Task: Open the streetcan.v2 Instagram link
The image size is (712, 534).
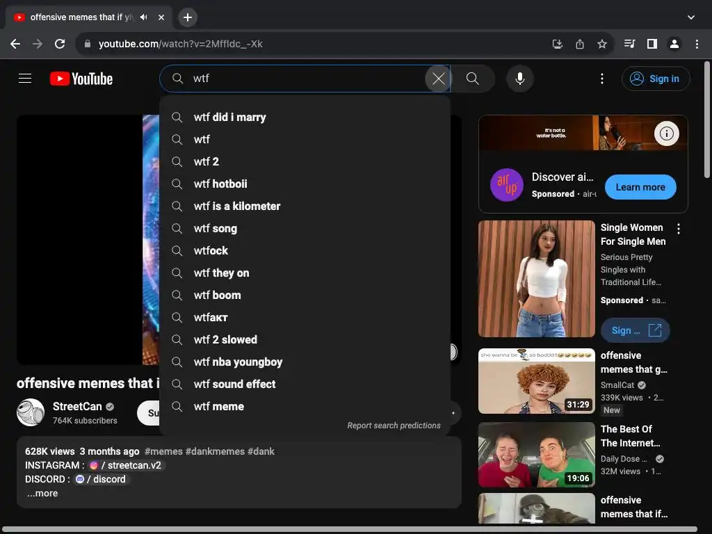Action: click(127, 465)
